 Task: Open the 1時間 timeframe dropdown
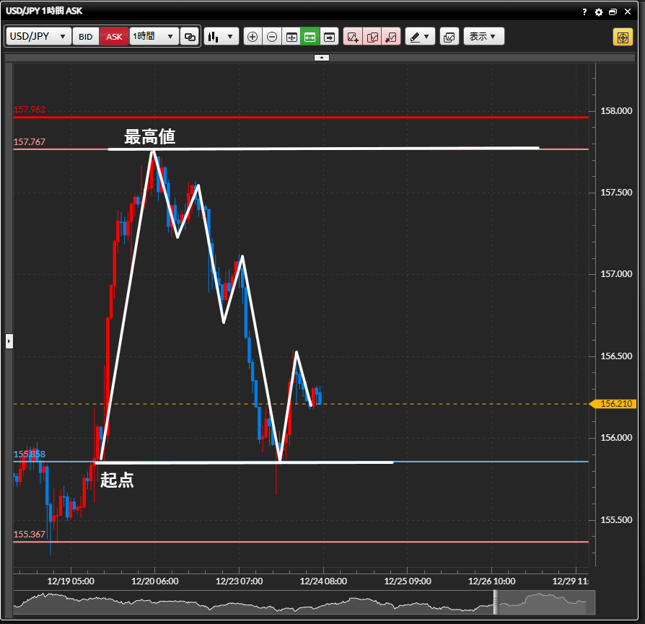pyautogui.click(x=154, y=37)
